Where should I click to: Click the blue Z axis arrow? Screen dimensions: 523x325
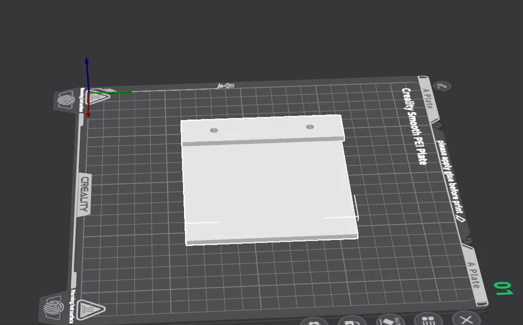click(x=87, y=74)
